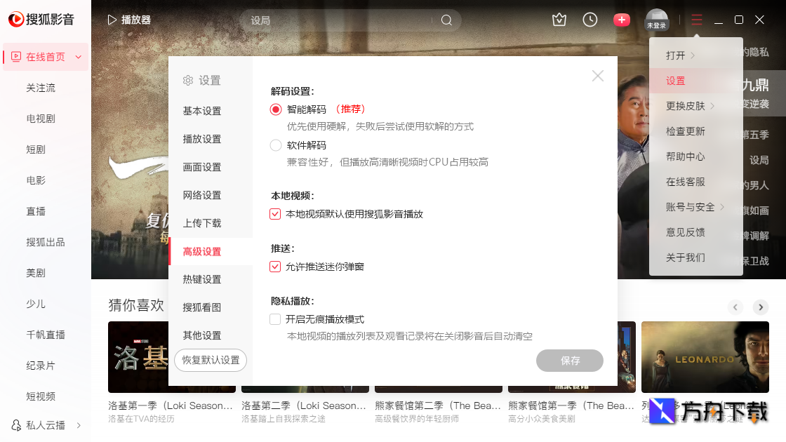Open viewing history via clock icon
The width and height of the screenshot is (786, 442).
click(x=589, y=20)
